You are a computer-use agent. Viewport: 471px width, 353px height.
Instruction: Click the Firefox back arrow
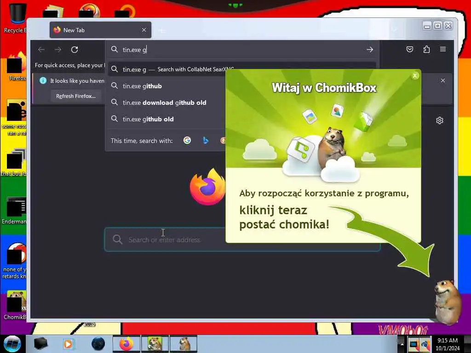tap(41, 50)
